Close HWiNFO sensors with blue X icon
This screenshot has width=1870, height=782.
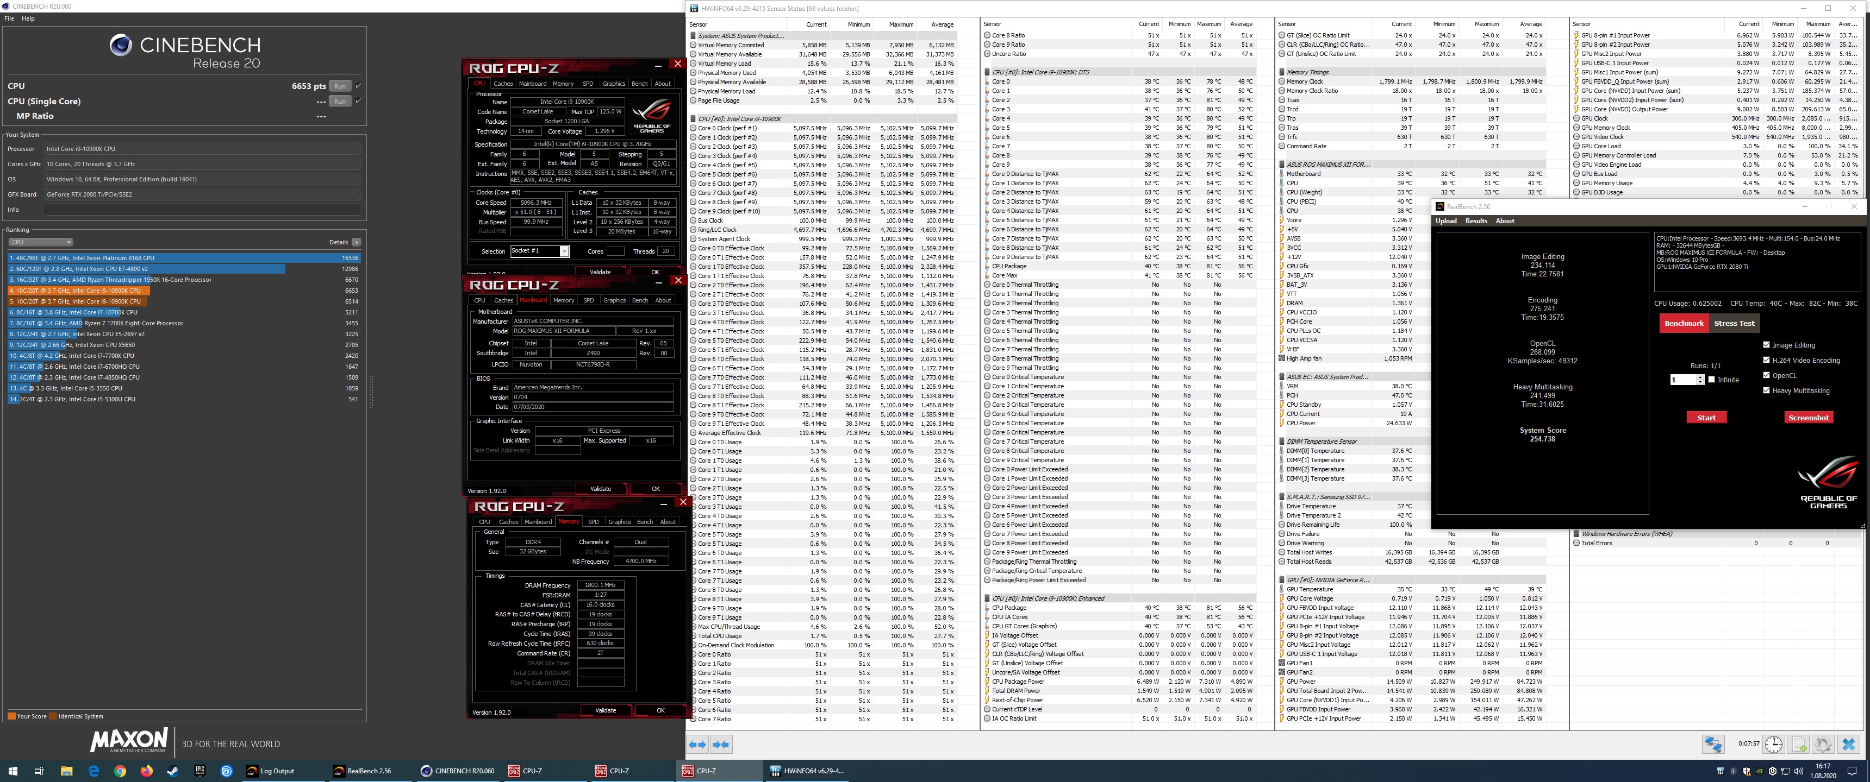(x=1849, y=745)
